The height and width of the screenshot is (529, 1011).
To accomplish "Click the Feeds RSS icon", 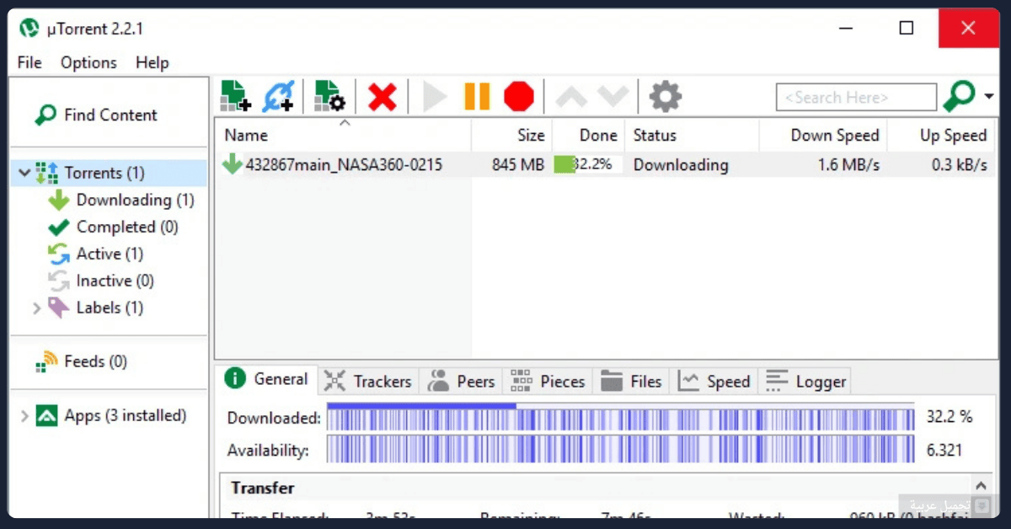I will 46,361.
